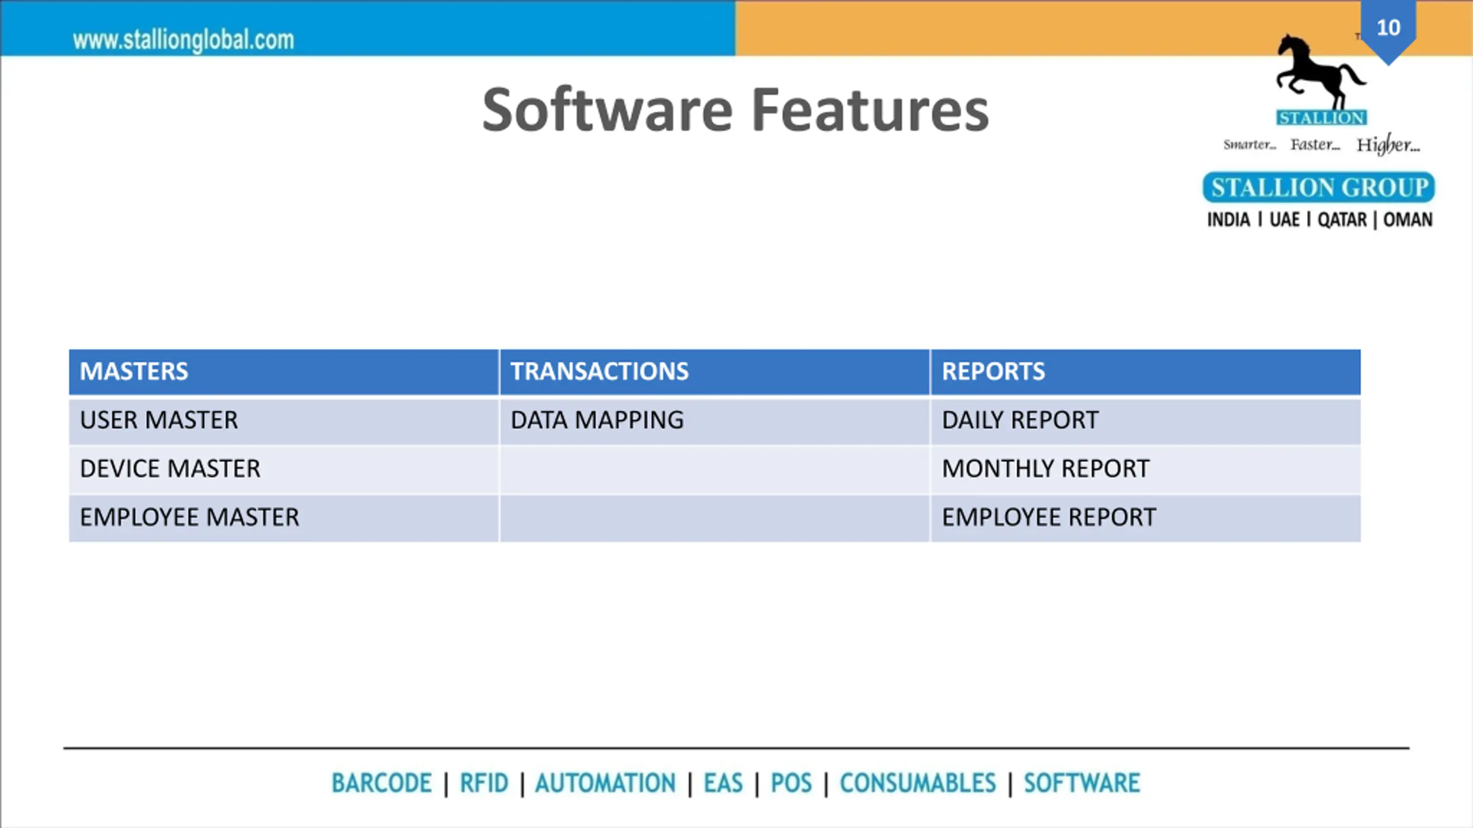
Task: Click the Faster tagline word
Action: pyautogui.click(x=1315, y=144)
